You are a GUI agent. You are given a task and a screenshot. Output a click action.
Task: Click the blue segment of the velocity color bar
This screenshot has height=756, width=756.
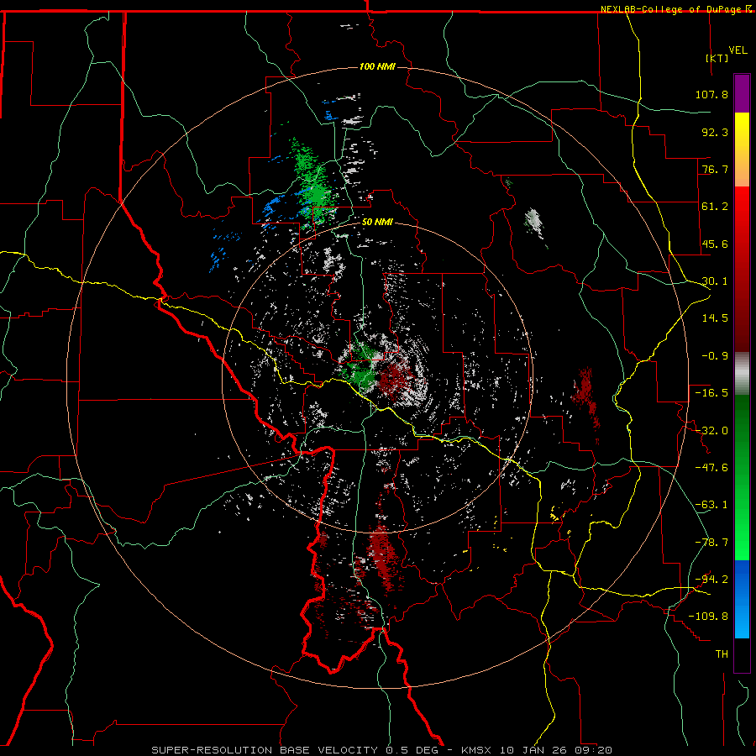click(742, 599)
